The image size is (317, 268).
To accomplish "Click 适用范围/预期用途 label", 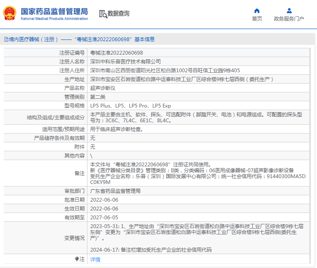I will click(x=63, y=129).
